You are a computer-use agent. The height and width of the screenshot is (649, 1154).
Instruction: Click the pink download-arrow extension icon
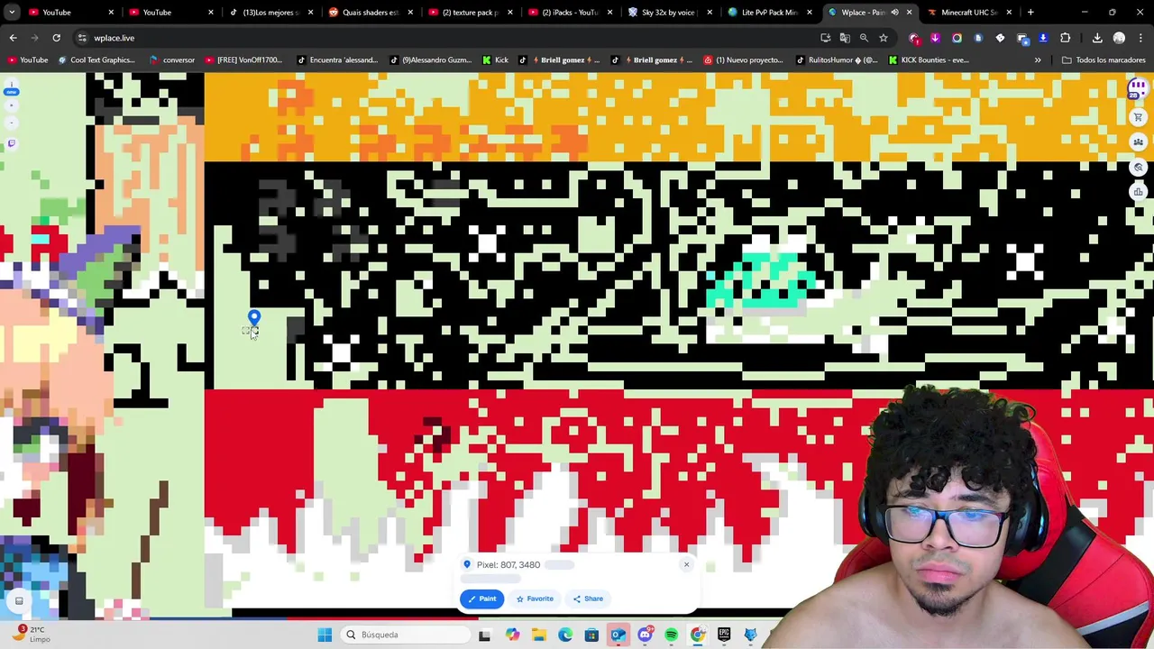935,38
